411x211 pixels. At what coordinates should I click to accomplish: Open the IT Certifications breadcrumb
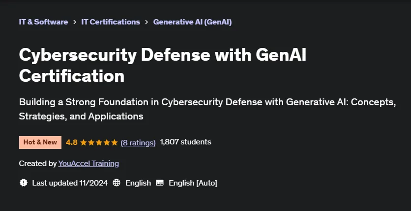click(x=111, y=22)
